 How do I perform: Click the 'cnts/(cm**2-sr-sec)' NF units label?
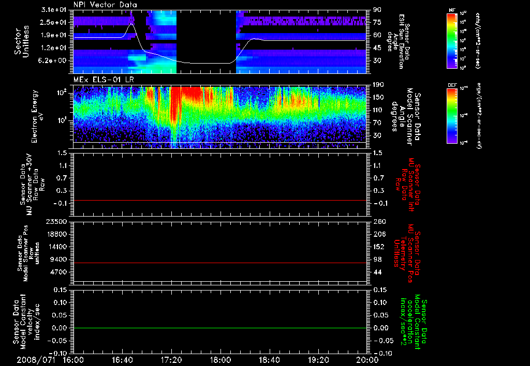click(x=478, y=41)
